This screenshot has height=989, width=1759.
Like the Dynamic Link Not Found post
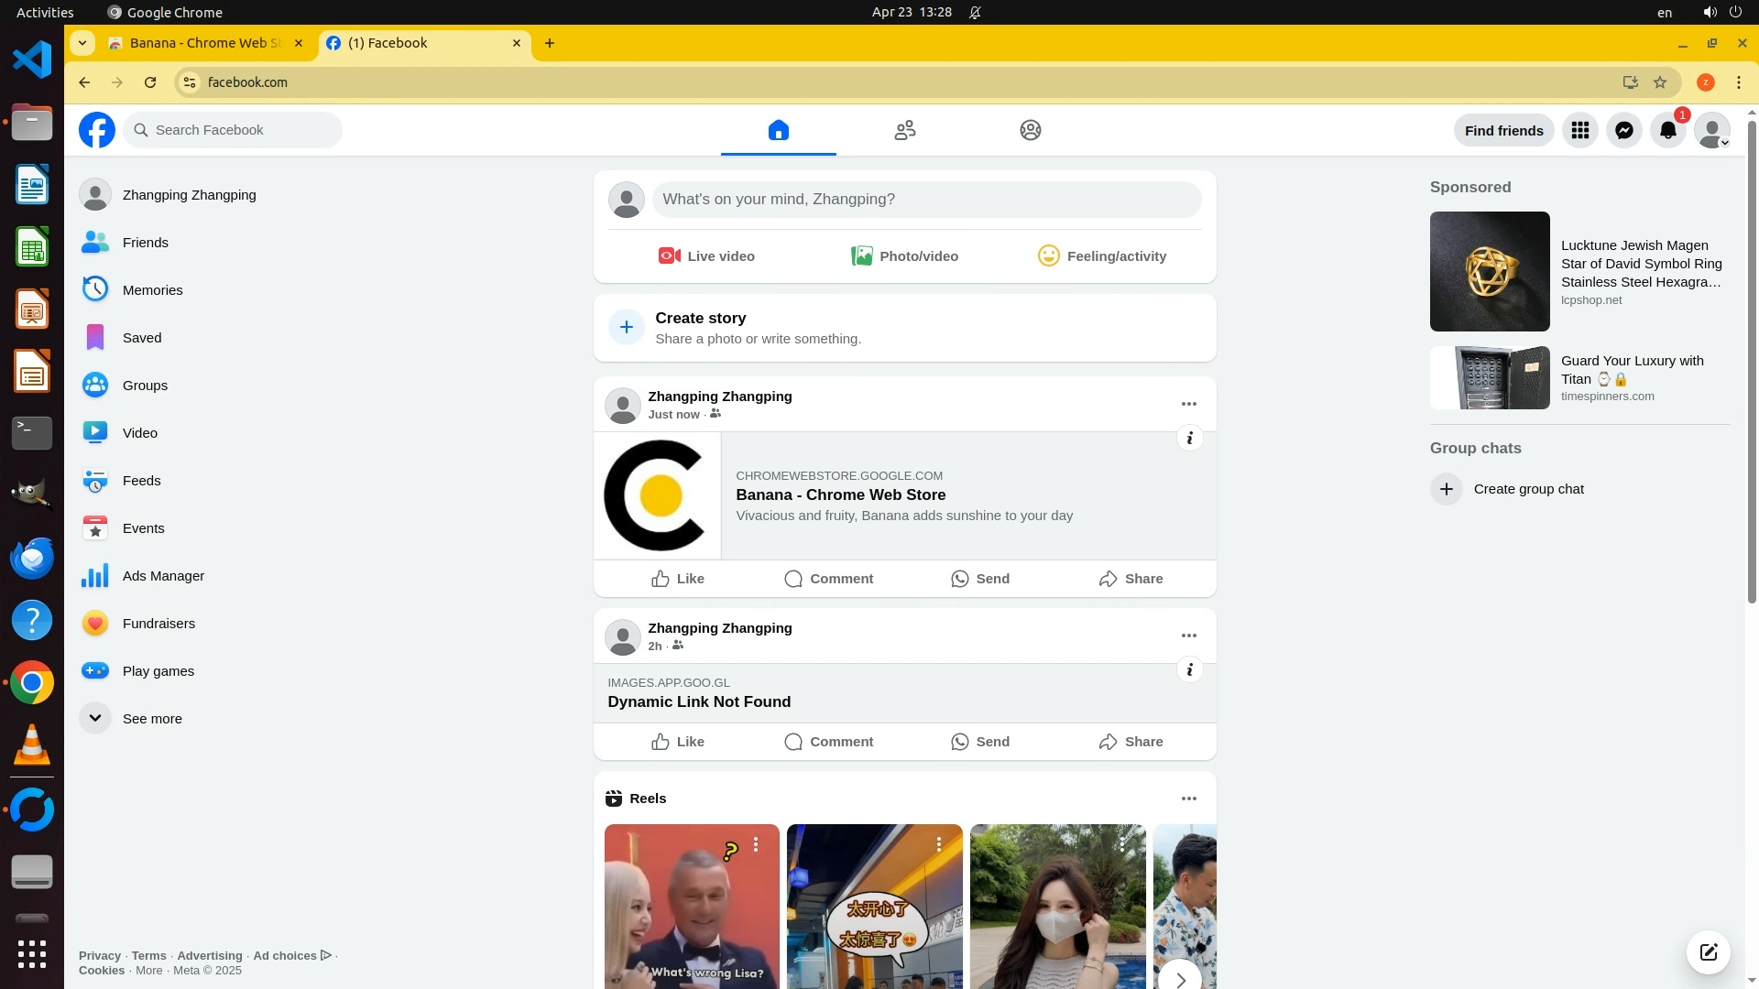pos(678,742)
